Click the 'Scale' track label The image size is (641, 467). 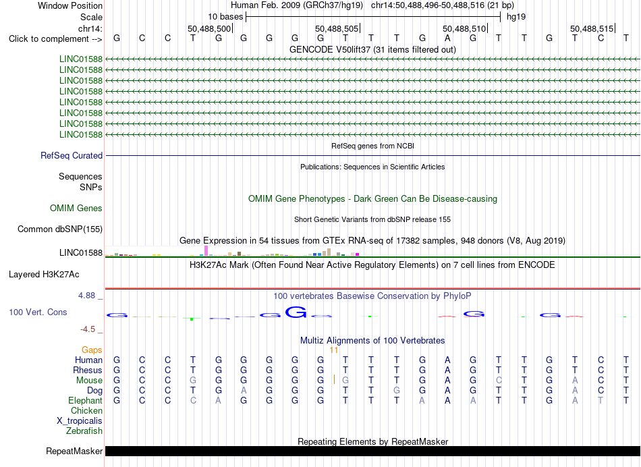91,17
